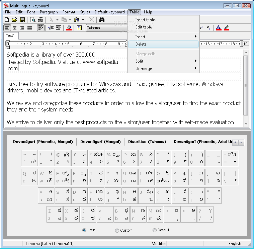Image resolution: width=254 pixels, height=249 pixels.
Task: Justify the paragraph text
Action: tap(30, 28)
